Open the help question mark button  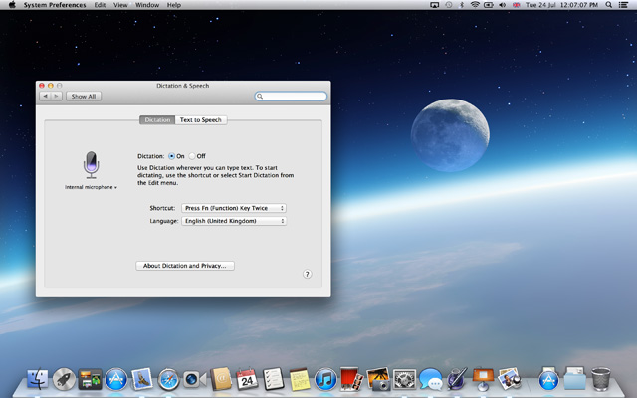[x=307, y=274]
